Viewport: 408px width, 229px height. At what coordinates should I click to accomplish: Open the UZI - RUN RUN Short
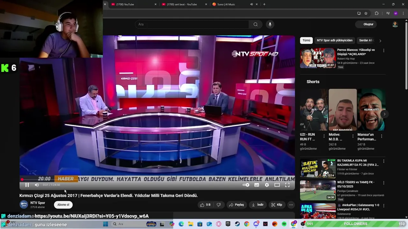(314, 110)
